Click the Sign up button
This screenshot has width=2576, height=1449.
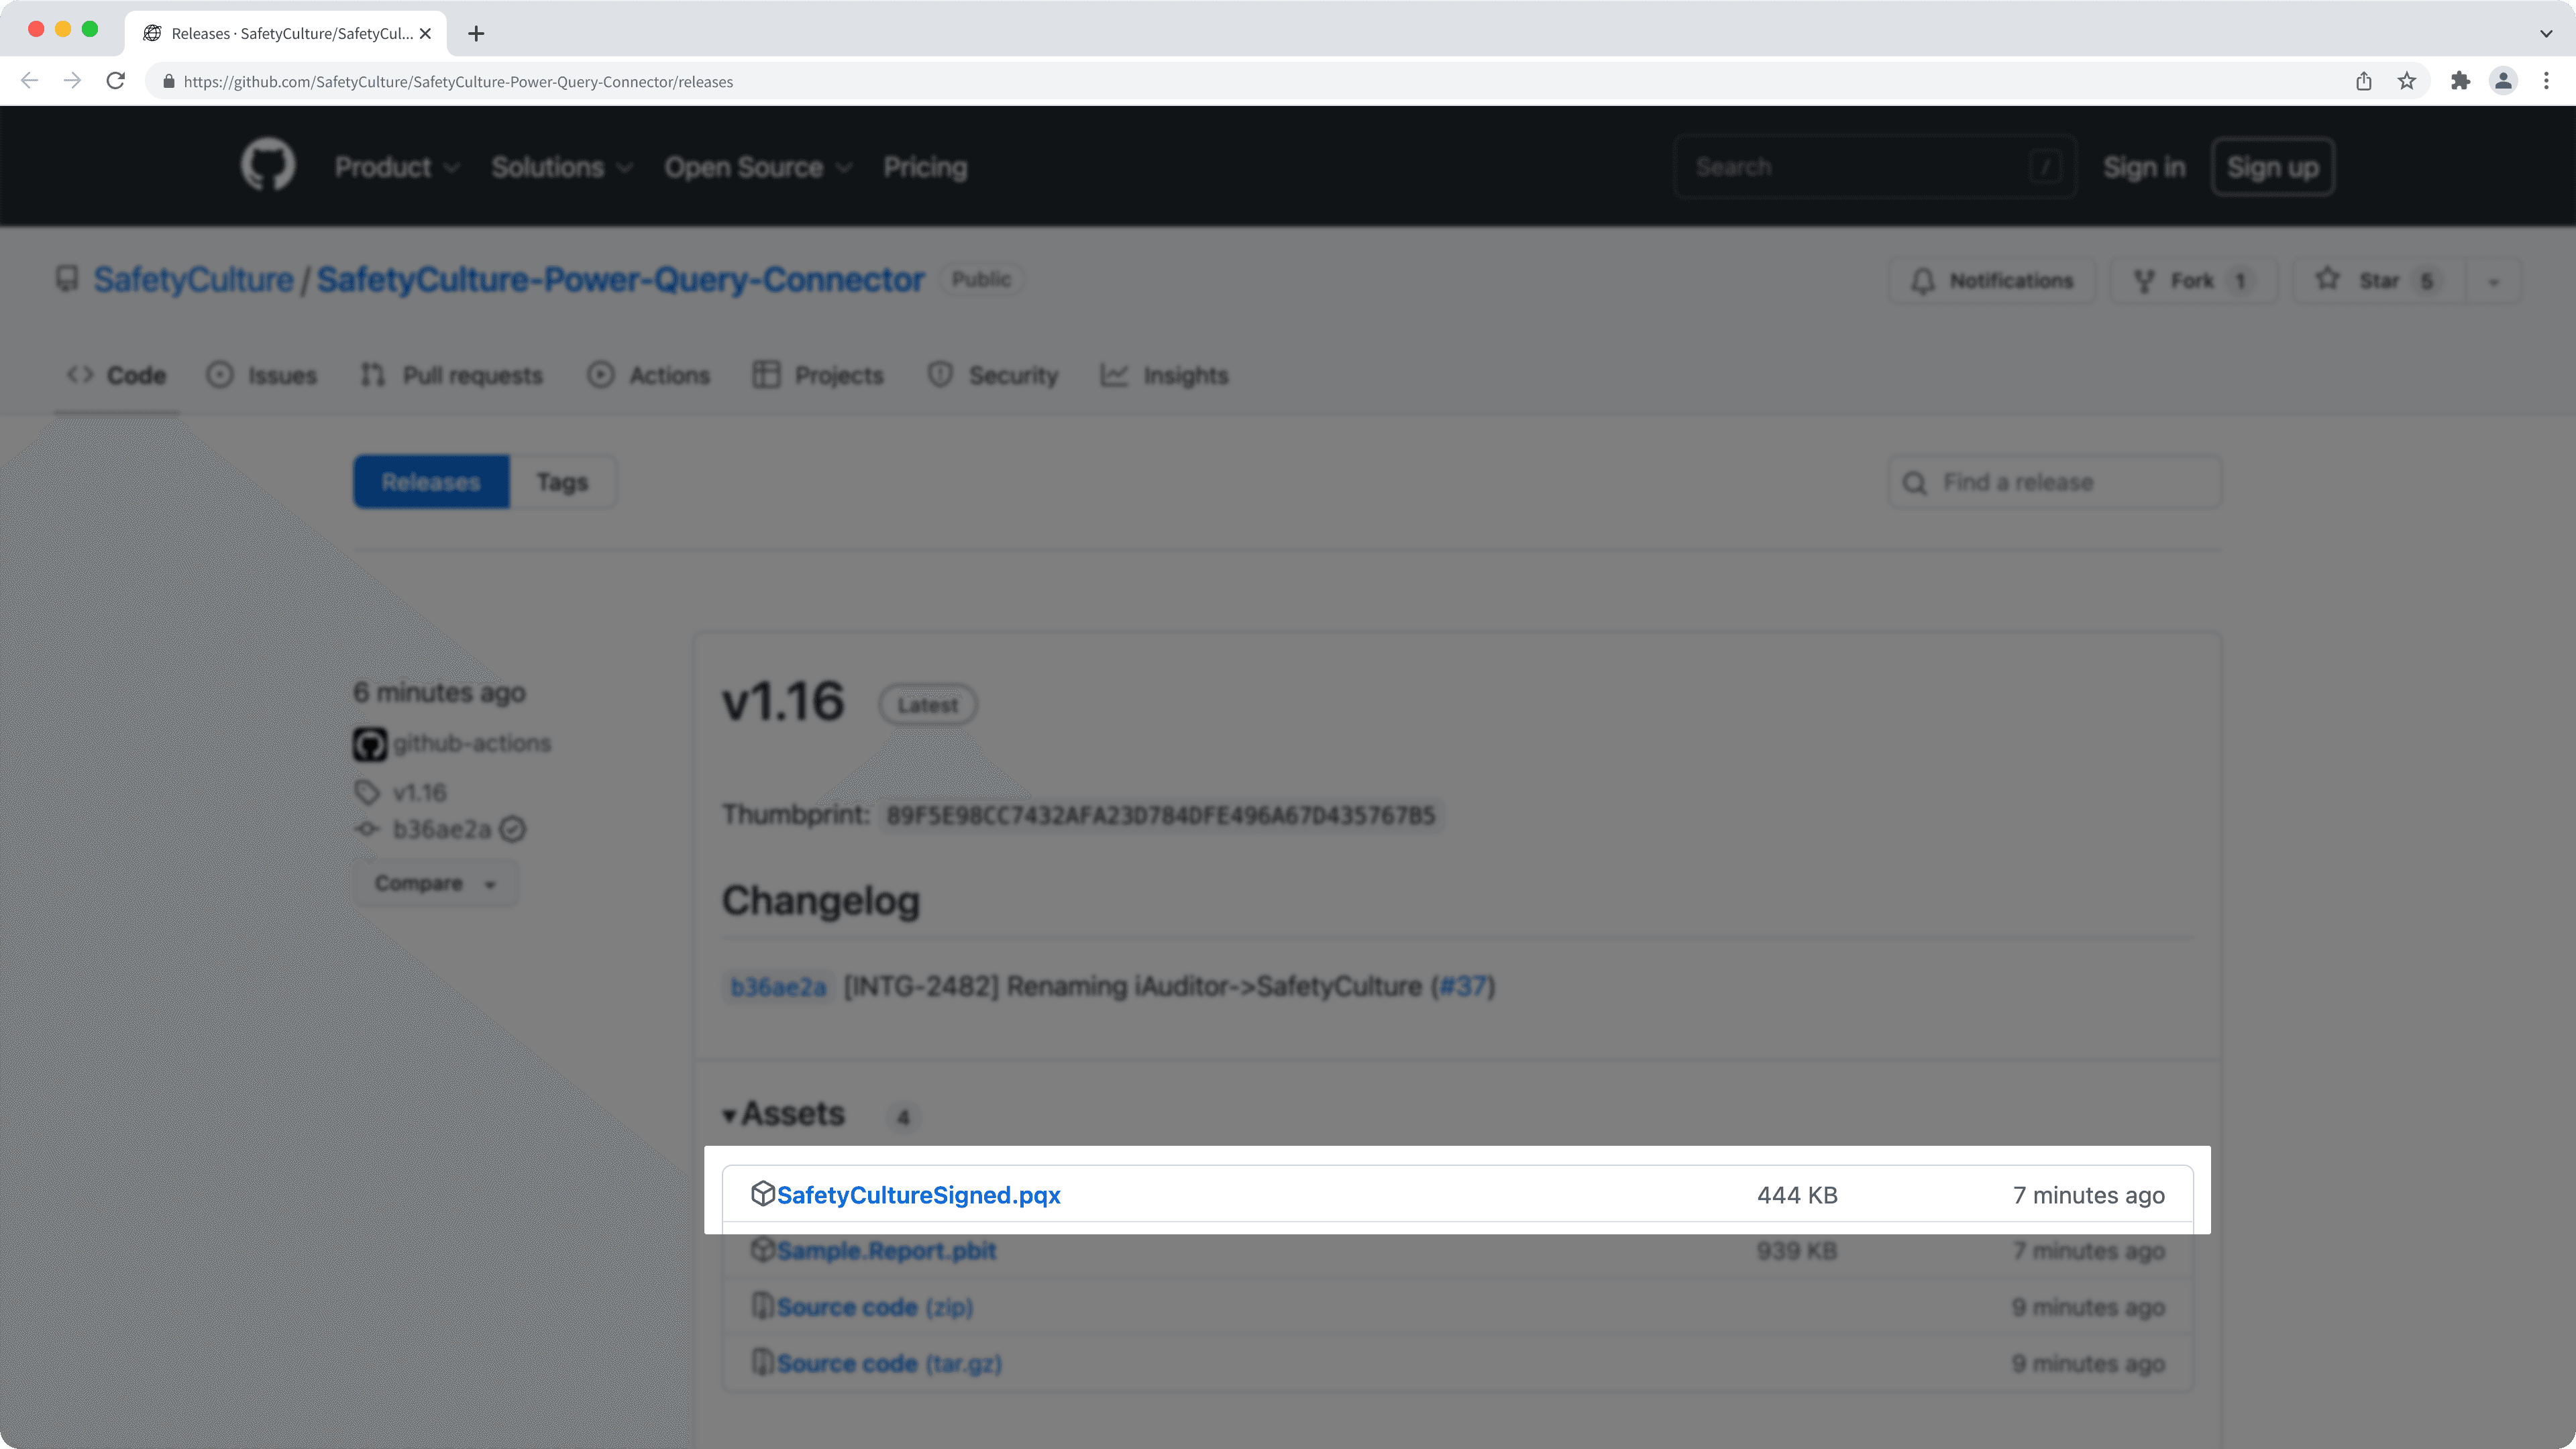pyautogui.click(x=2271, y=167)
